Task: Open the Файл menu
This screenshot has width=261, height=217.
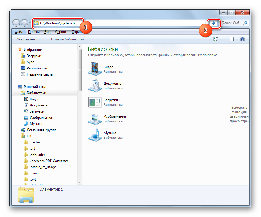Action: (x=19, y=32)
